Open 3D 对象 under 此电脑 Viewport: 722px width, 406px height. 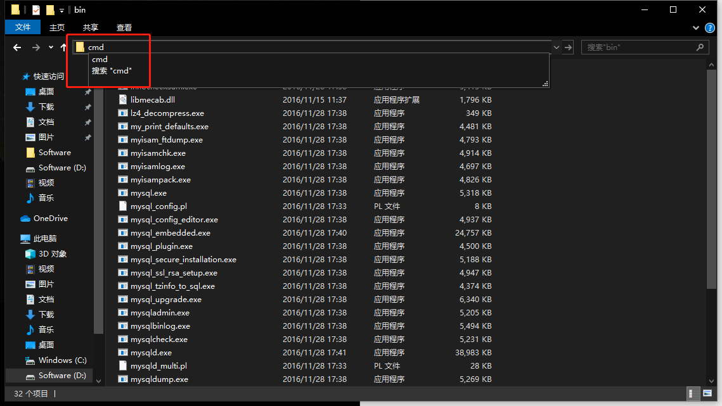click(x=53, y=253)
